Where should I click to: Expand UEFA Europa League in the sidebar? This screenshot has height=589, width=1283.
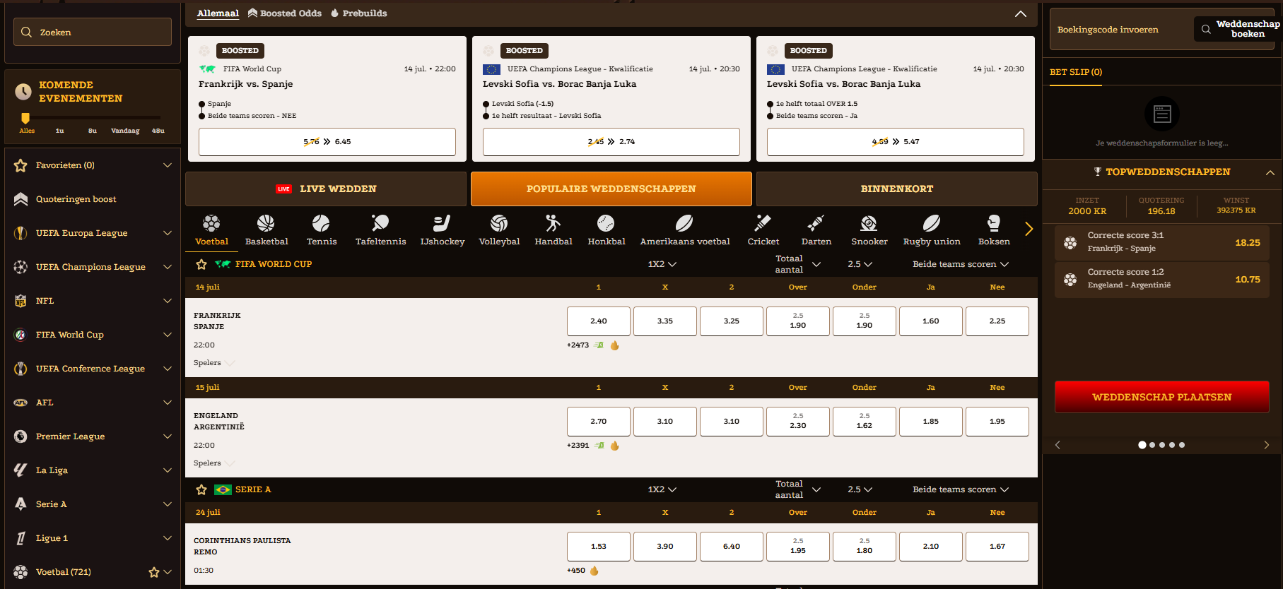tap(168, 233)
